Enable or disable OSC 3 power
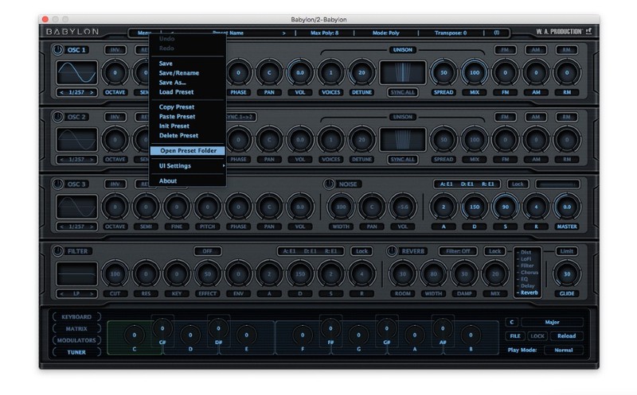 tap(58, 184)
